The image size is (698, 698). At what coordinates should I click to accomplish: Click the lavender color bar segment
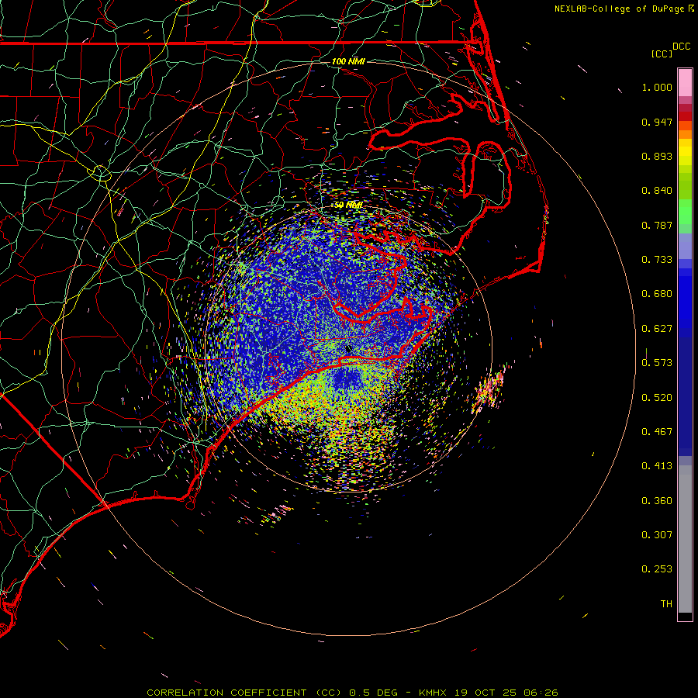(x=685, y=247)
